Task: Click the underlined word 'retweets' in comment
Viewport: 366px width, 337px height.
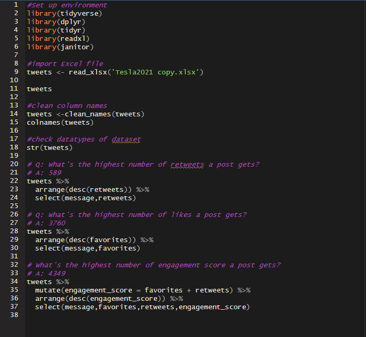Action: pyautogui.click(x=187, y=165)
